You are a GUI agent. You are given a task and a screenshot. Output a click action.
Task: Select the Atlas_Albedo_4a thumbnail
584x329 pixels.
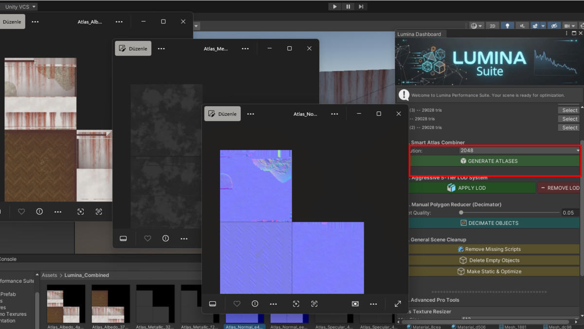[x=66, y=304]
